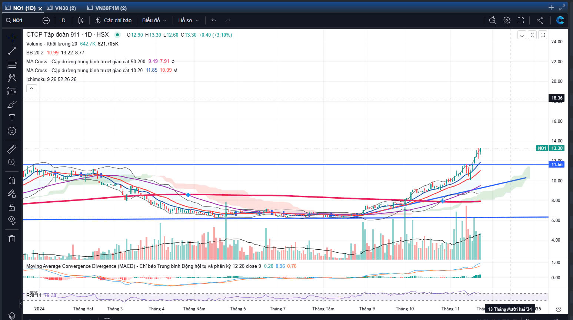Viewport: 573px width, 320px height.
Task: Click the 11.66 horizontal line price label
Action: [x=557, y=165]
